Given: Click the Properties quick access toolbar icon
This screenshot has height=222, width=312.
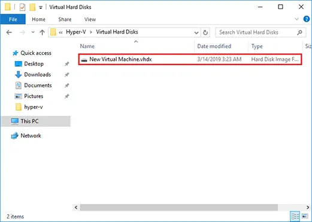Looking at the screenshot, I should coord(22,7).
